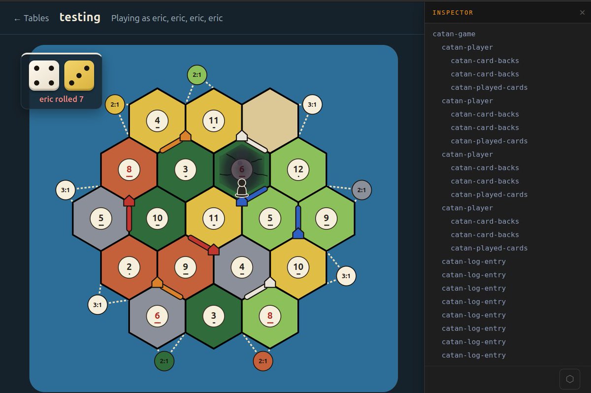Click the 'Playing as eric' subtitle
The image size is (591, 393).
pyautogui.click(x=167, y=18)
